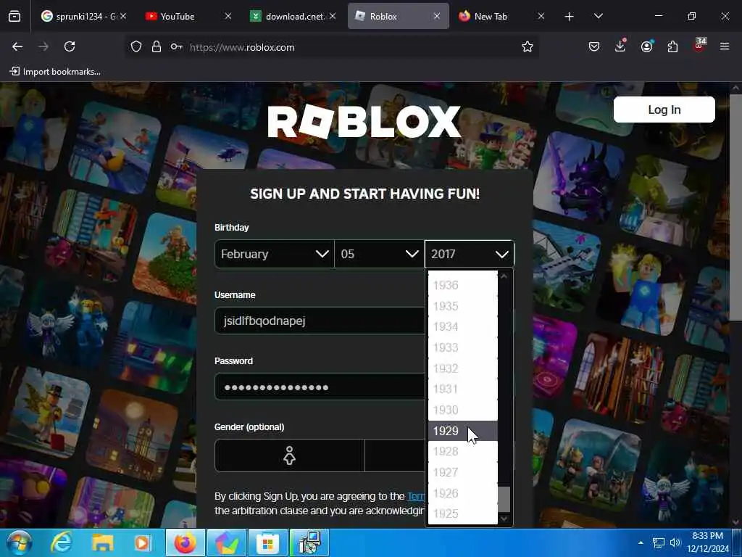Image resolution: width=742 pixels, height=557 pixels.
Task: Open the Windows Start menu orb
Action: point(19,543)
